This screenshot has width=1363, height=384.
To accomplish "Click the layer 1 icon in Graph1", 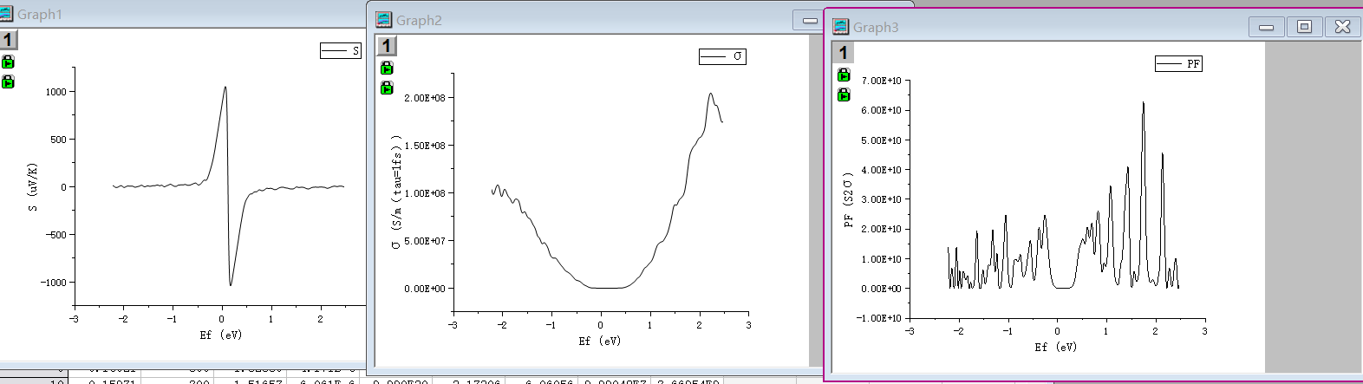I will click(x=8, y=40).
